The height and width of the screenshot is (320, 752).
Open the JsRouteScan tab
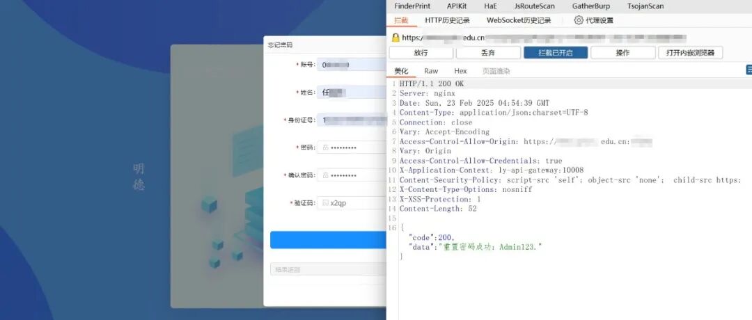click(534, 6)
